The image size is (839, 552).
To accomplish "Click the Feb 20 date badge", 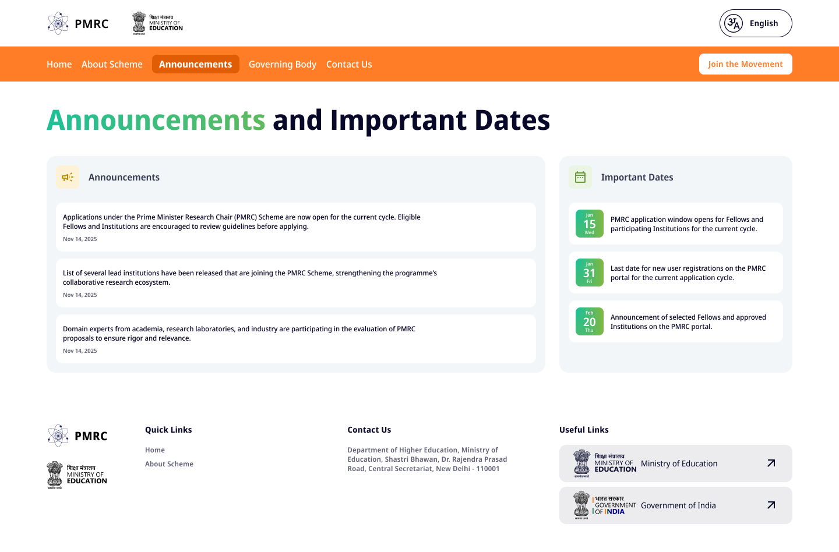I will [589, 321].
